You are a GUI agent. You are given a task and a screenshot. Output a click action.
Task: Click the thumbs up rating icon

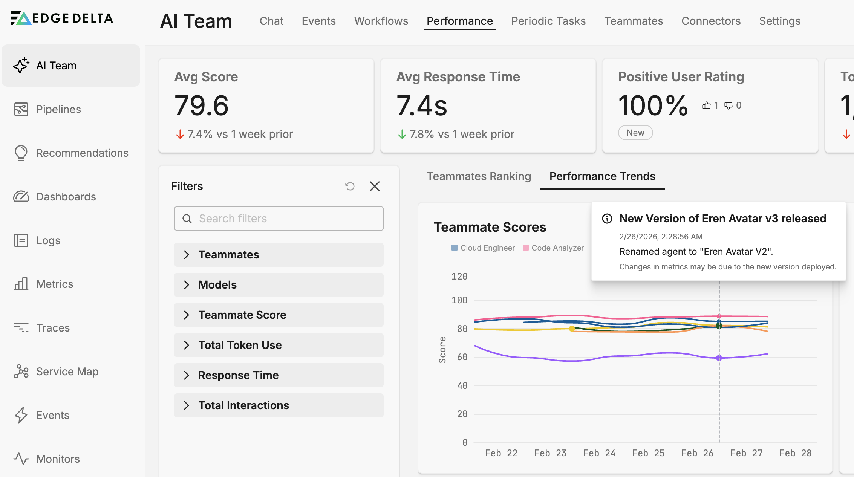(x=707, y=105)
